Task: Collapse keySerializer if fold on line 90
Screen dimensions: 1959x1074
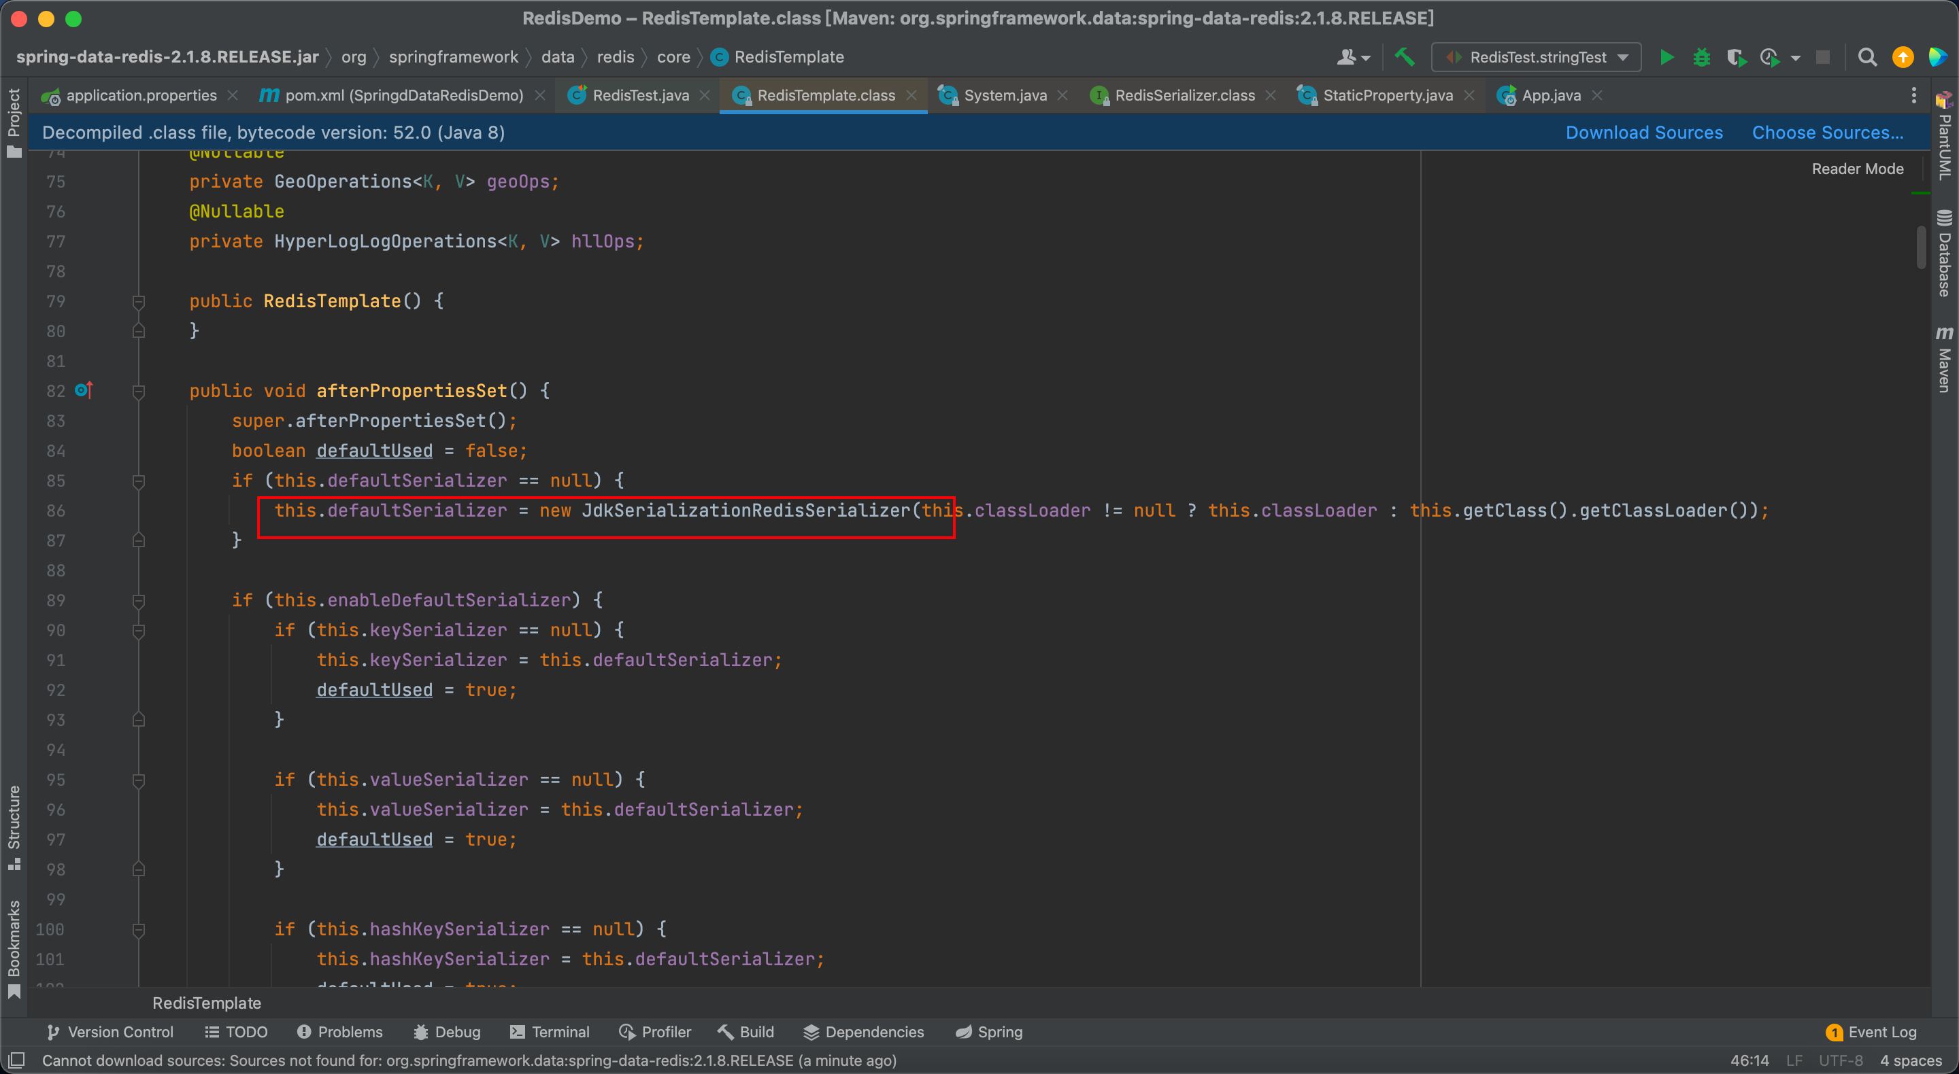Action: pyautogui.click(x=138, y=631)
